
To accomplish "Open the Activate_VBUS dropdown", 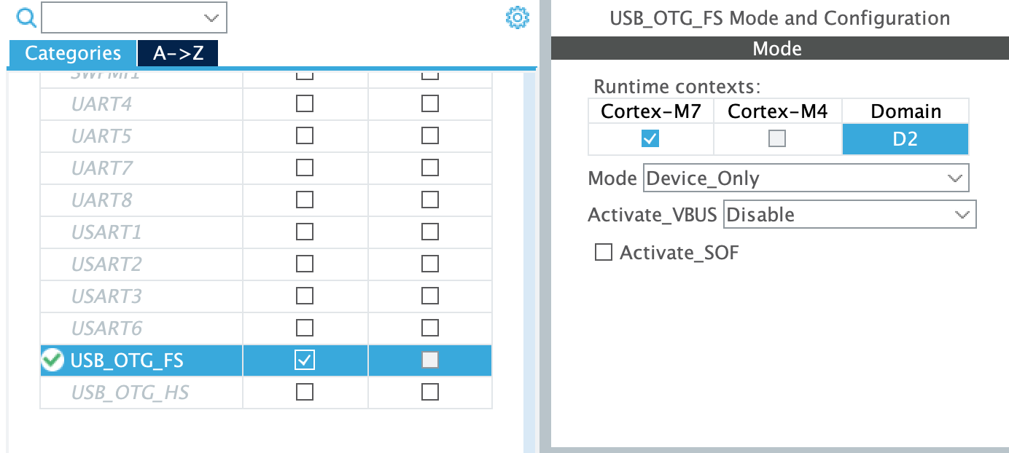I will tap(849, 214).
